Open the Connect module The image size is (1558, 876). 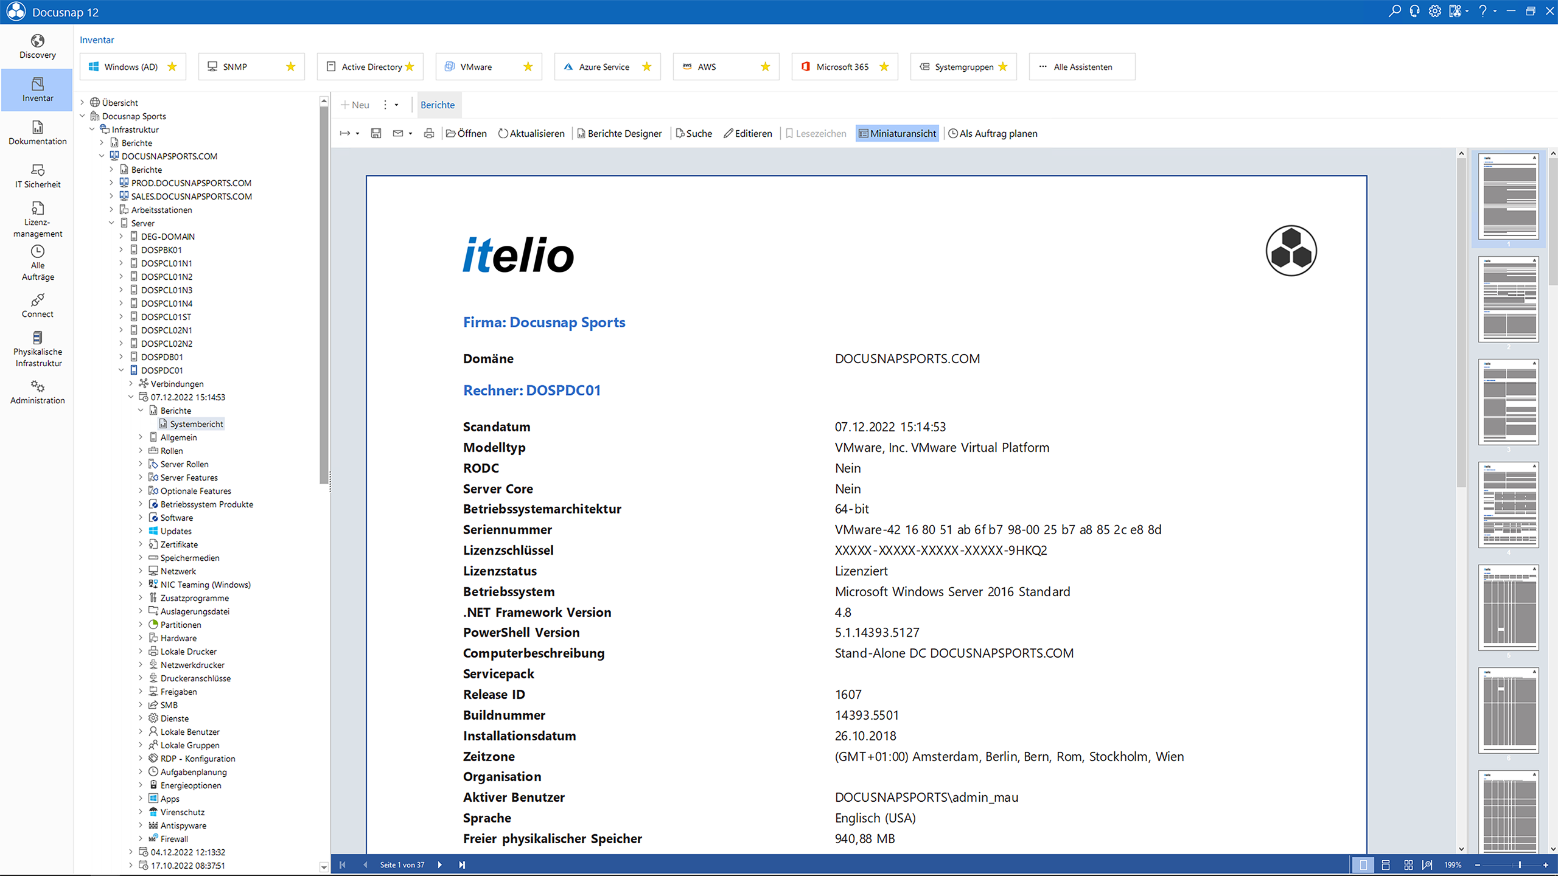coord(37,306)
